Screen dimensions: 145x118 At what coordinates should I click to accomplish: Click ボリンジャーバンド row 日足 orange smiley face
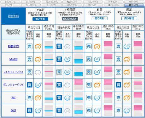[x=97, y=85]
